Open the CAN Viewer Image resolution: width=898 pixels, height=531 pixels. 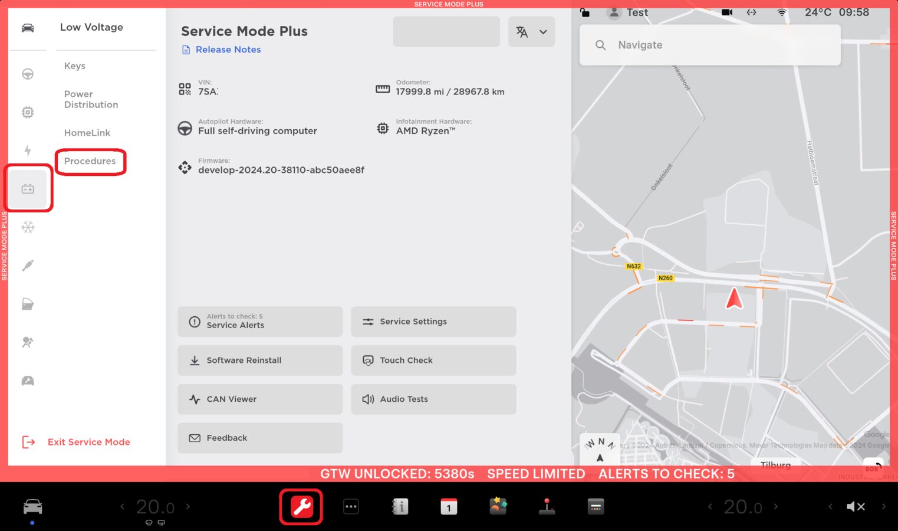[x=260, y=399]
